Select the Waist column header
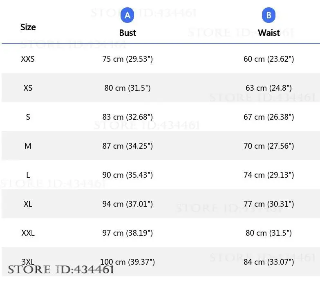Viewport: 320px width, 281px height. (269, 33)
